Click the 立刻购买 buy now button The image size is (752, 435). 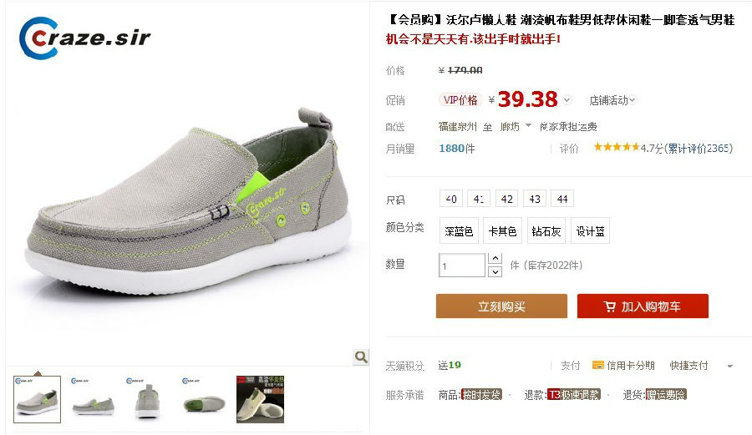501,306
